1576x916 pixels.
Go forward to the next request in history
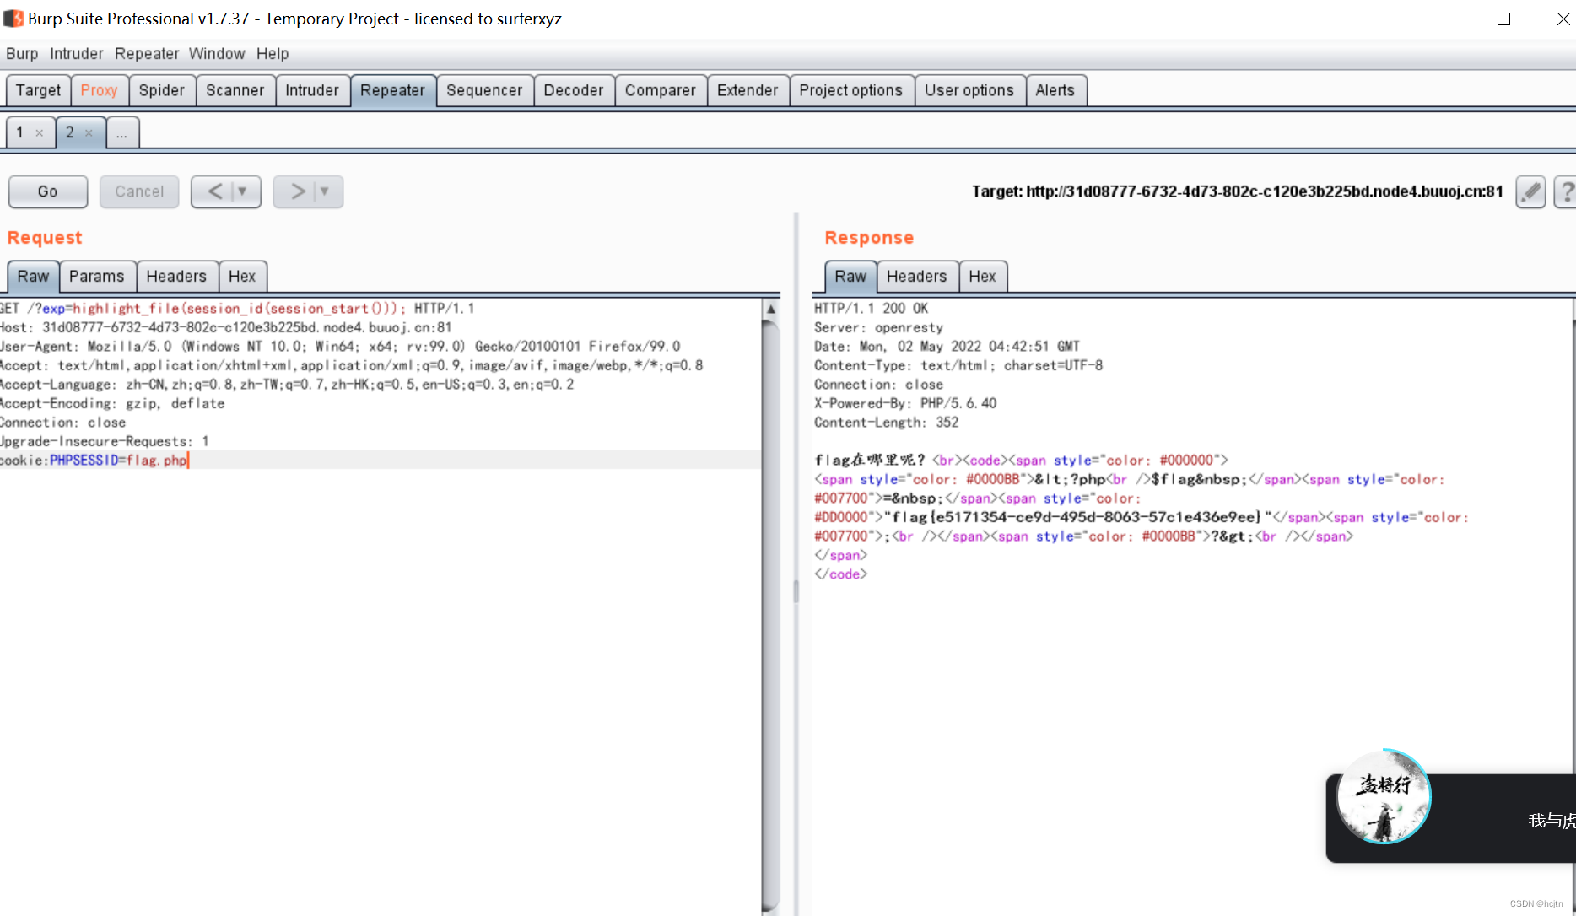296,191
